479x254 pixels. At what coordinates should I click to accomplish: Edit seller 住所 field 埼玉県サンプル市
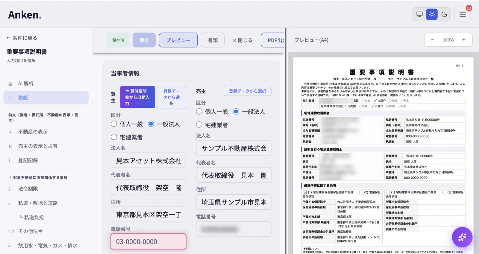tap(234, 202)
